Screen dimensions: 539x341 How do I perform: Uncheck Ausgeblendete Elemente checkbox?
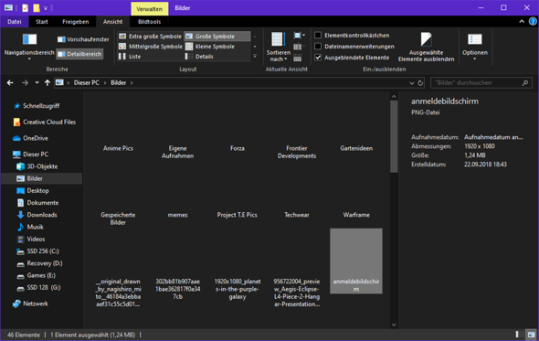[x=352, y=58]
